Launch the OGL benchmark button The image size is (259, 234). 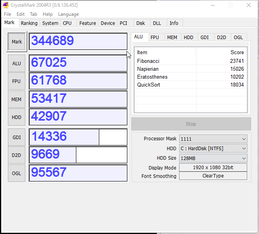click(17, 174)
